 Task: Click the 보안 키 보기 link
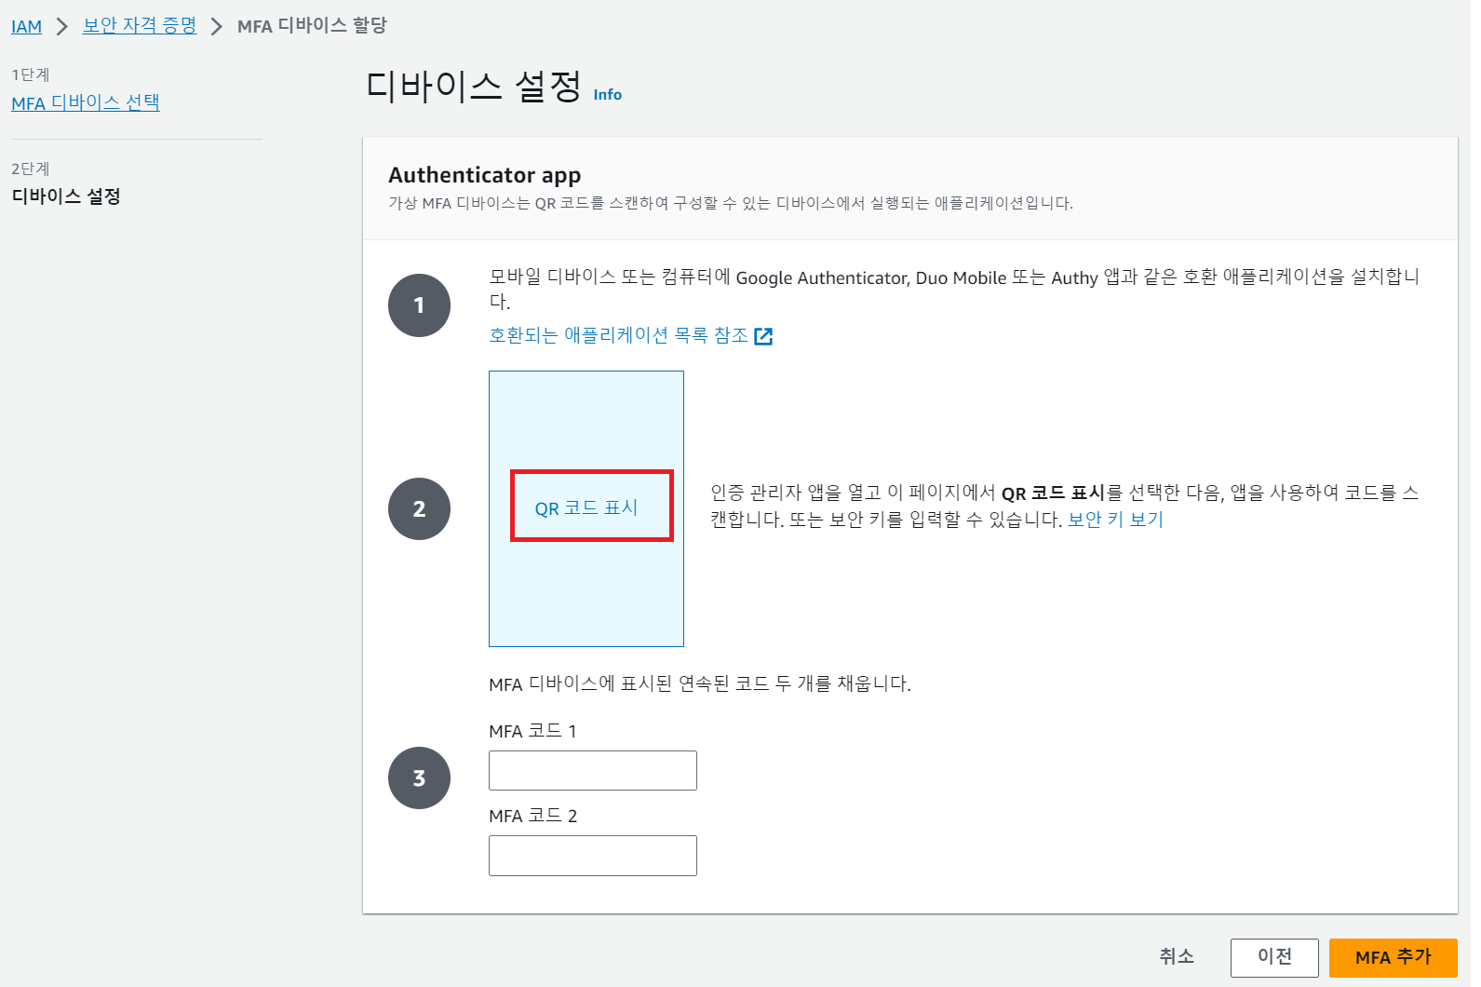(1115, 520)
